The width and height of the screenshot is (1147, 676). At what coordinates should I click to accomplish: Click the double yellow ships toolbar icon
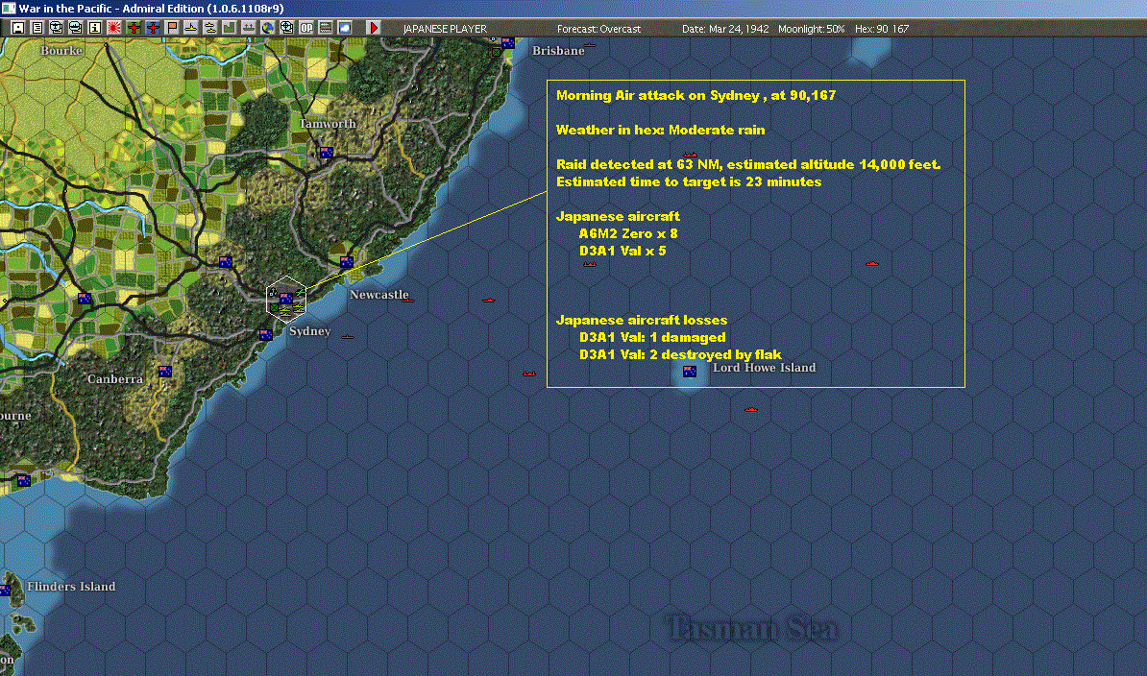point(210,28)
